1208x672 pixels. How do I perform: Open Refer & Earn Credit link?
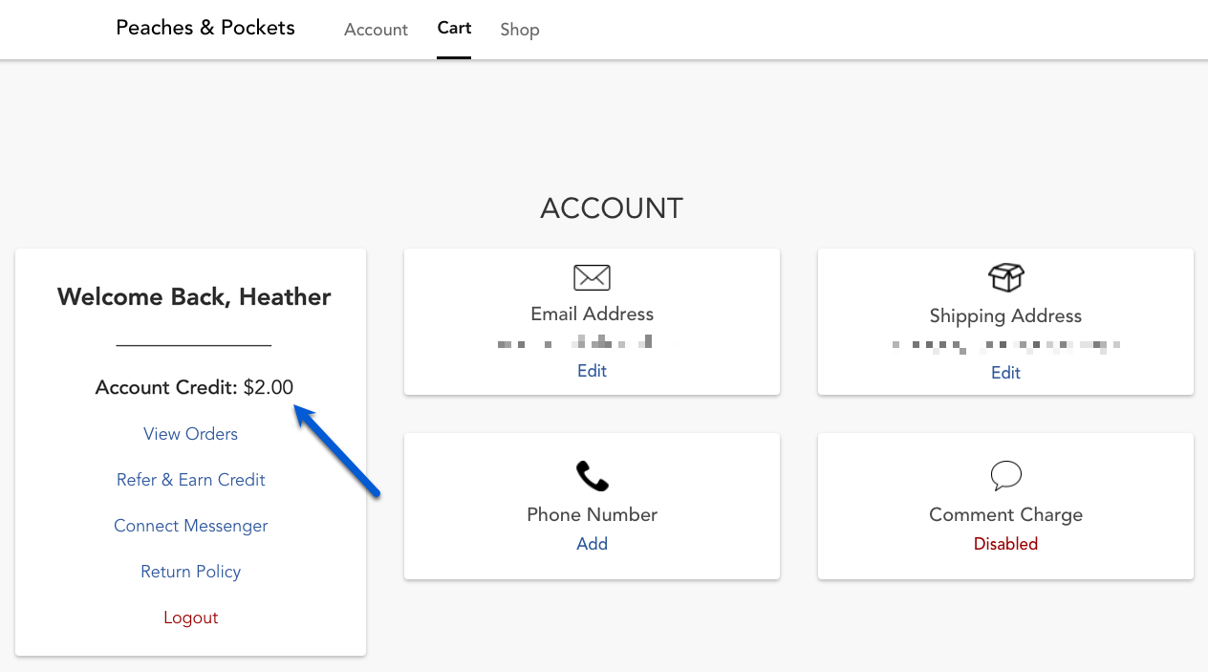click(190, 480)
